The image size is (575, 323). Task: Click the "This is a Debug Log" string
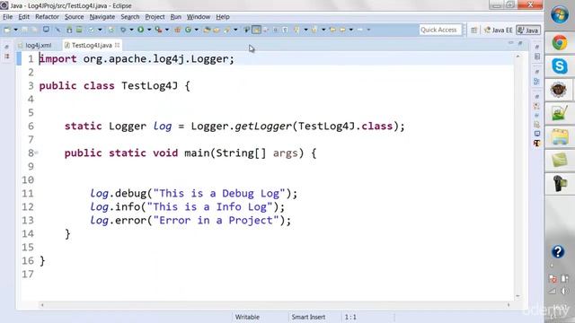(219, 194)
